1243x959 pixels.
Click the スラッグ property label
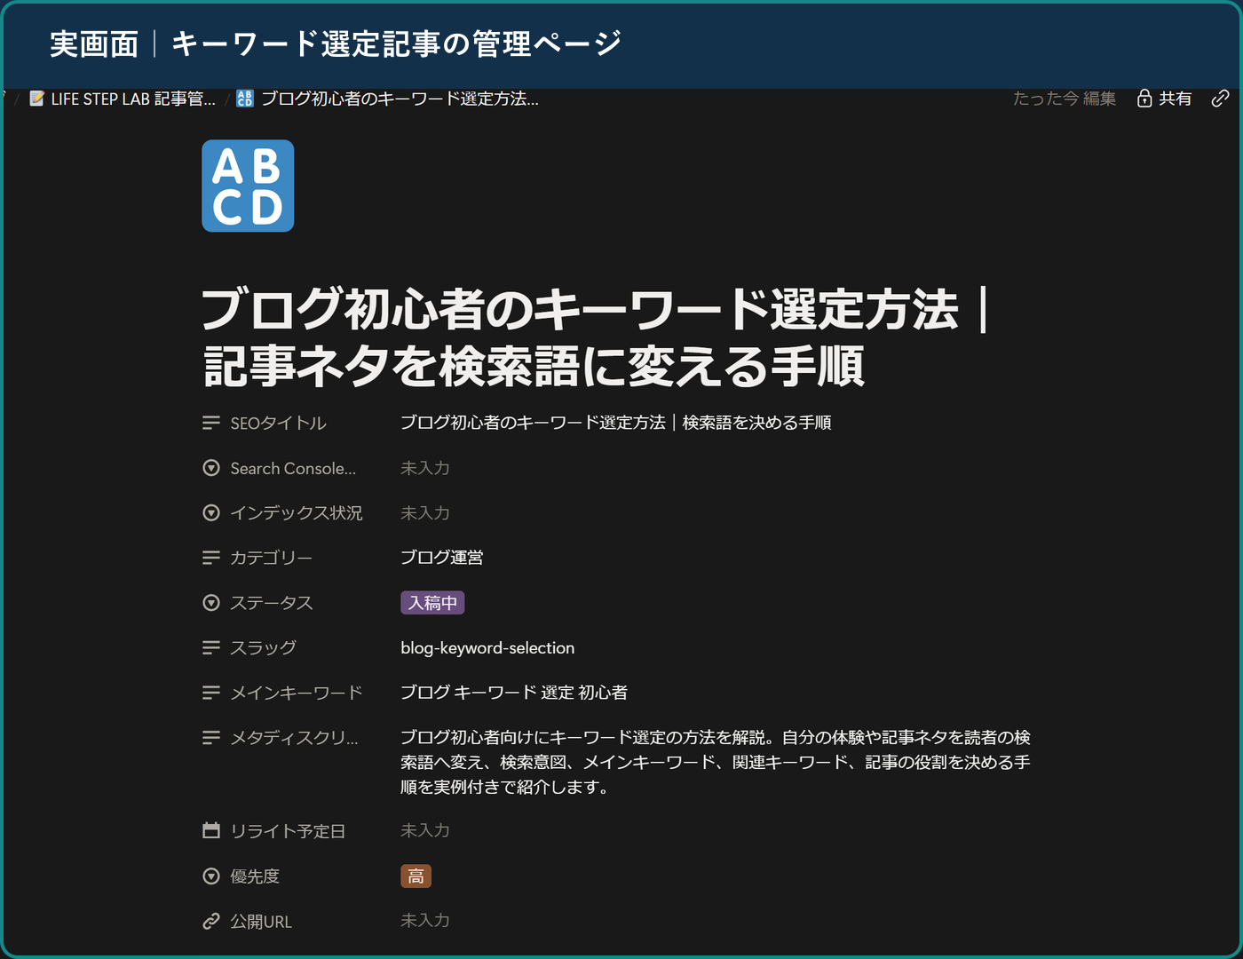click(264, 648)
